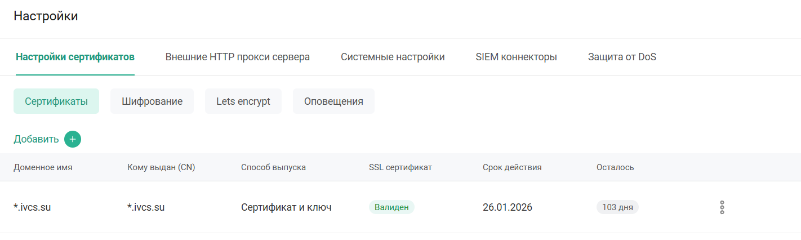This screenshot has width=801, height=240.
Task: Open the Настройки сертификатов tab
Action: [75, 57]
